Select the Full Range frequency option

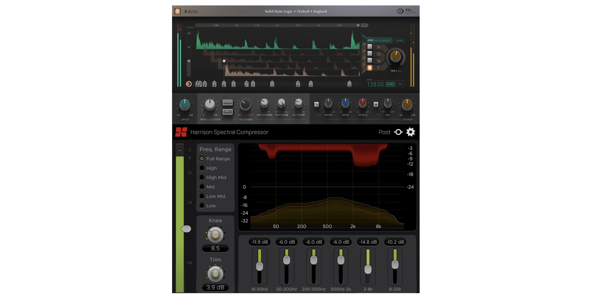tap(202, 158)
